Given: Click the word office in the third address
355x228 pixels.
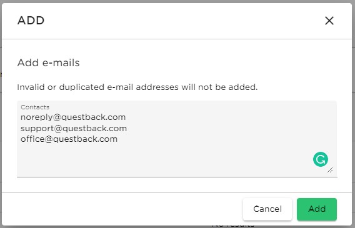Looking at the screenshot, I should [x=32, y=139].
